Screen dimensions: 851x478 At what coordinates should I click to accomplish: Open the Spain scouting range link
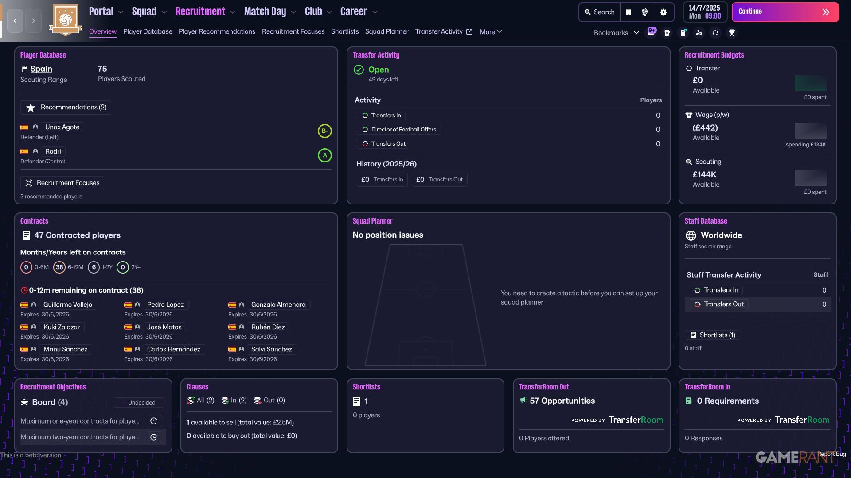[41, 69]
